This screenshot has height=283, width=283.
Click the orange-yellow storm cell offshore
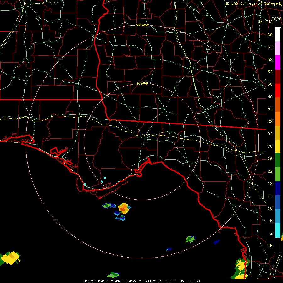click(x=125, y=208)
